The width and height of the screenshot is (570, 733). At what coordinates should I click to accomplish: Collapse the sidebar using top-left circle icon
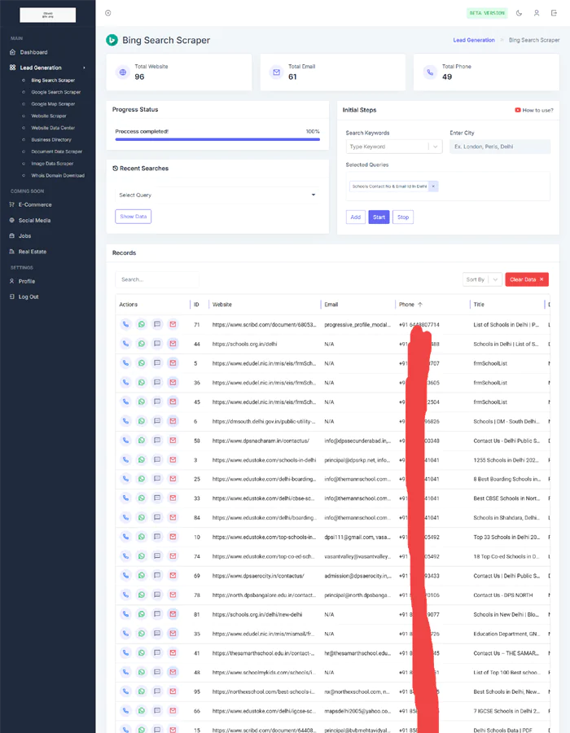[108, 13]
